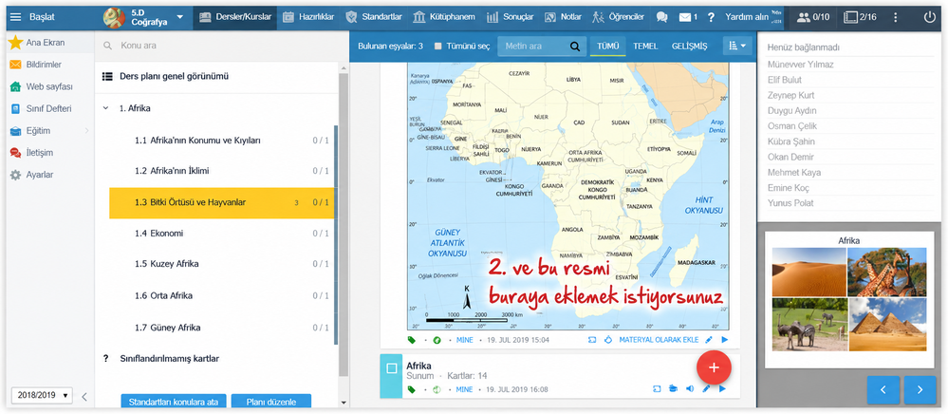Open the Kütüphanem menu
948x414 pixels.
(x=443, y=17)
